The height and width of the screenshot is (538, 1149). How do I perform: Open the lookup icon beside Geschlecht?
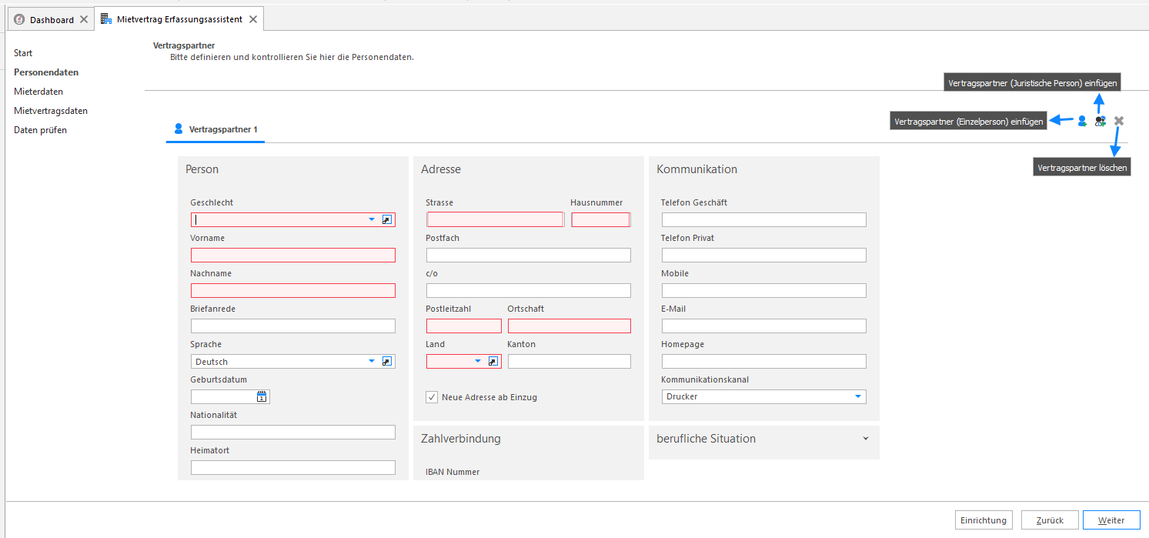click(x=387, y=219)
